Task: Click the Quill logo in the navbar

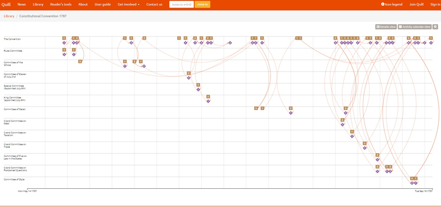Action: click(x=6, y=4)
